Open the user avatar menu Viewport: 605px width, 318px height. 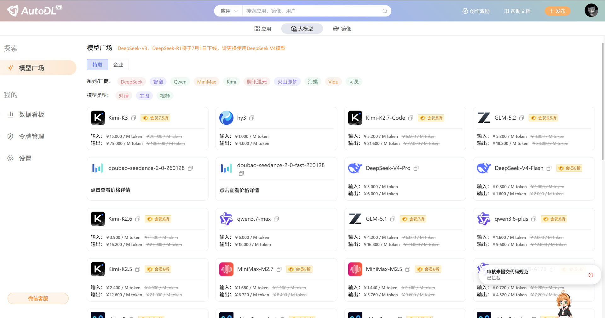(x=591, y=10)
